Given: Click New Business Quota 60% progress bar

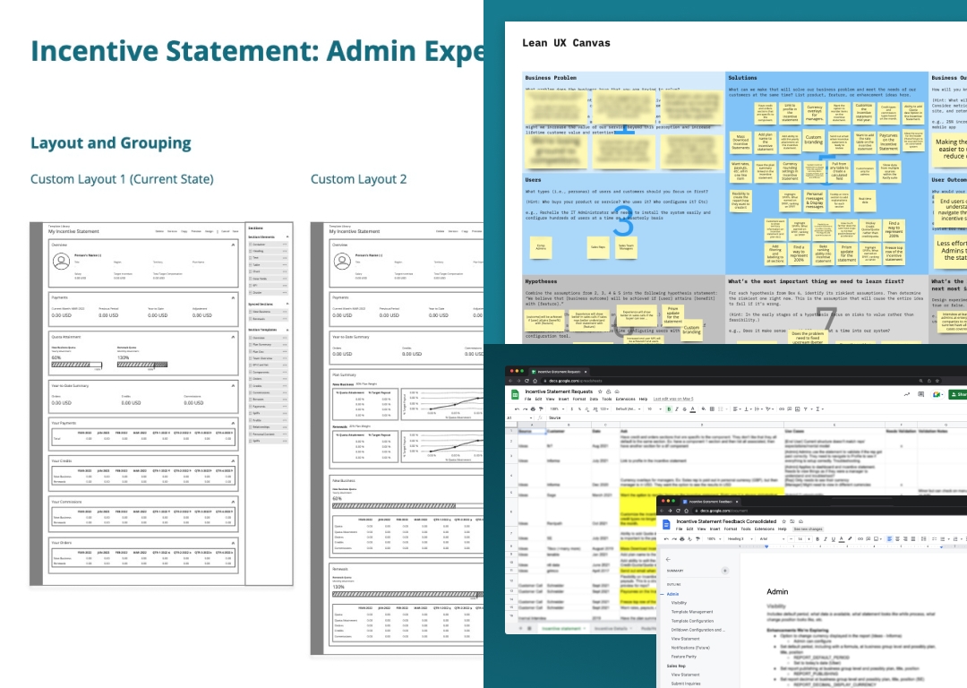Looking at the screenshot, I should click(x=76, y=365).
